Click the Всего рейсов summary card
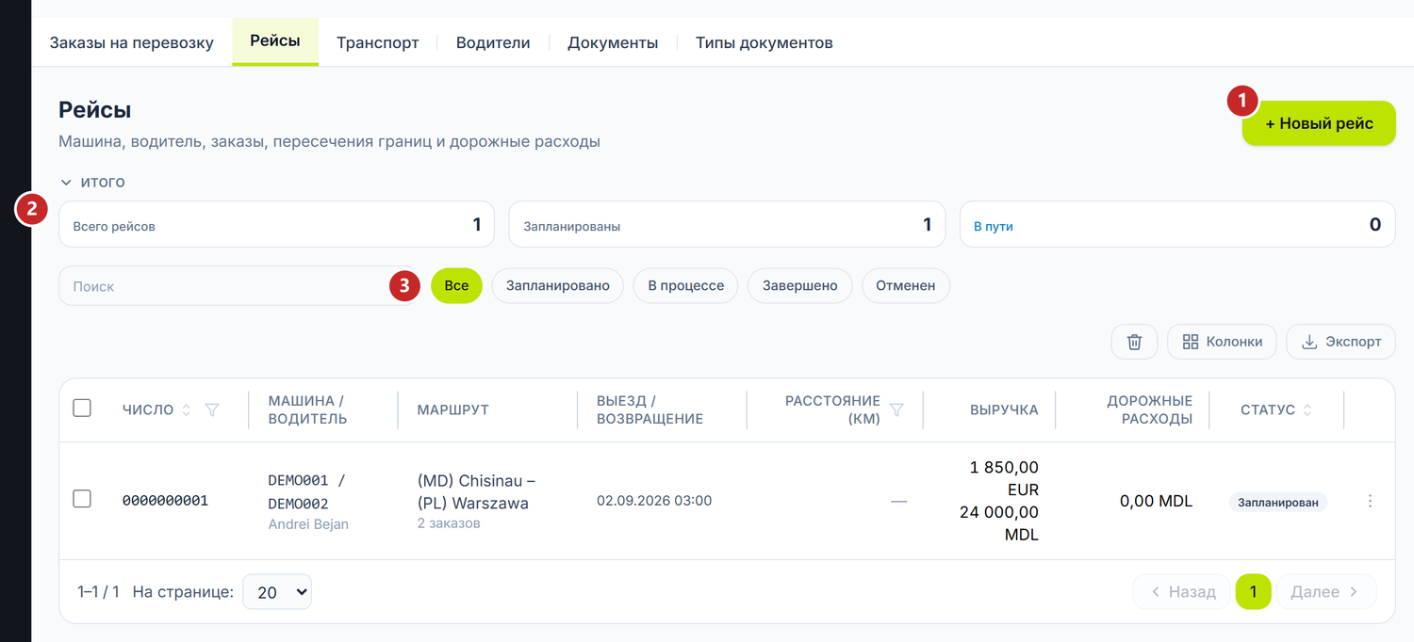Image resolution: width=1414 pixels, height=642 pixels. point(276,224)
